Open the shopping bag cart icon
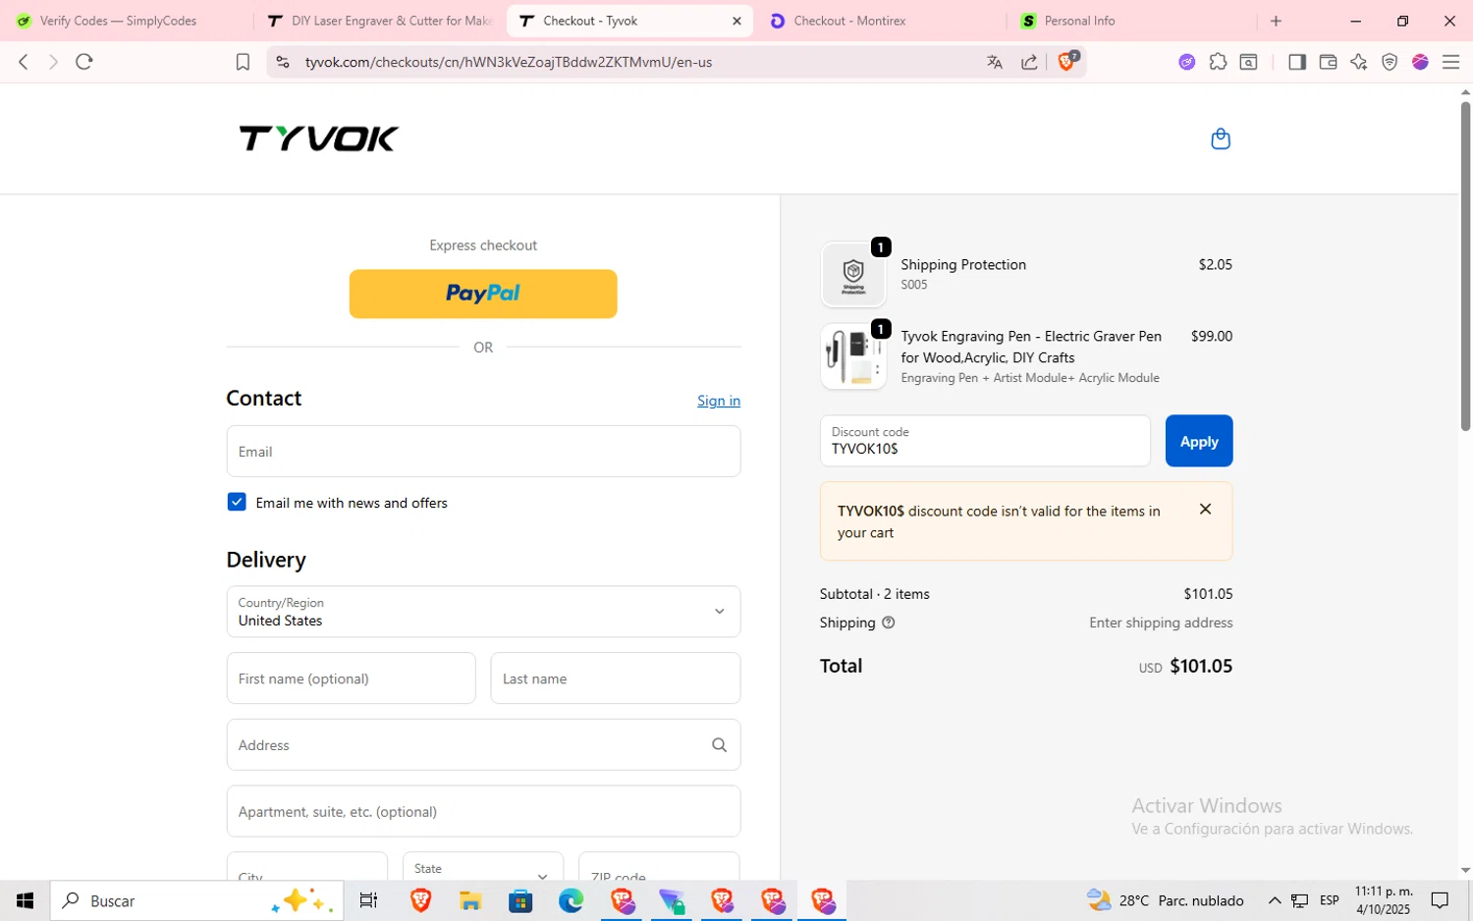The height and width of the screenshot is (921, 1473). coord(1221,138)
